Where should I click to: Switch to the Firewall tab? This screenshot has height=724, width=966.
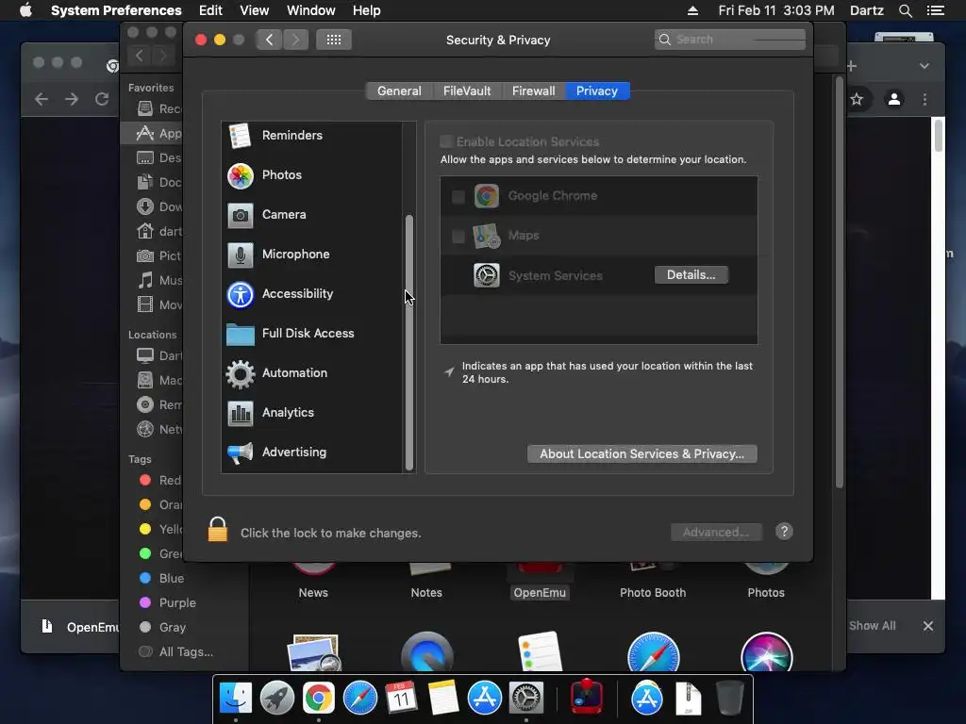534,91
